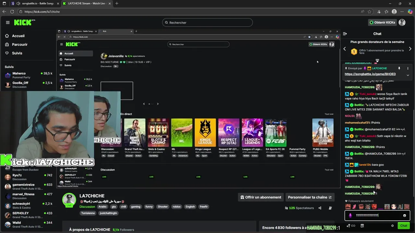Click the purple microphone icon in chat input
The width and height of the screenshot is (415, 233).
350,216
